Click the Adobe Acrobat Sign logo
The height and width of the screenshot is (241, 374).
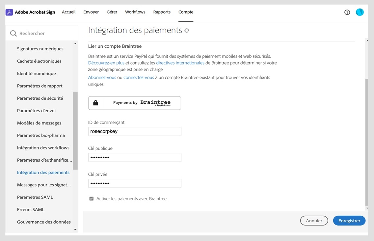point(30,12)
